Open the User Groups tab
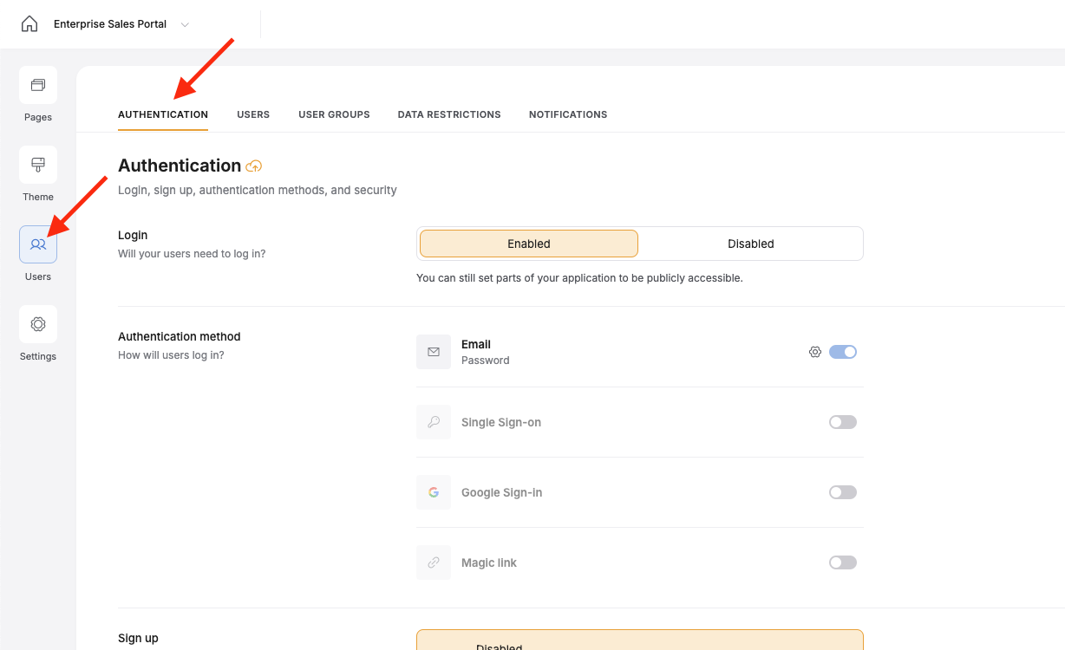 tap(334, 114)
